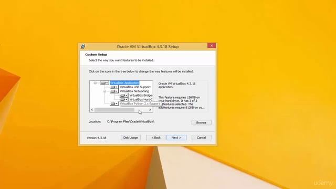Click the feature tree scroll-left arrow
Screen dimensions: 336x189
[92, 110]
